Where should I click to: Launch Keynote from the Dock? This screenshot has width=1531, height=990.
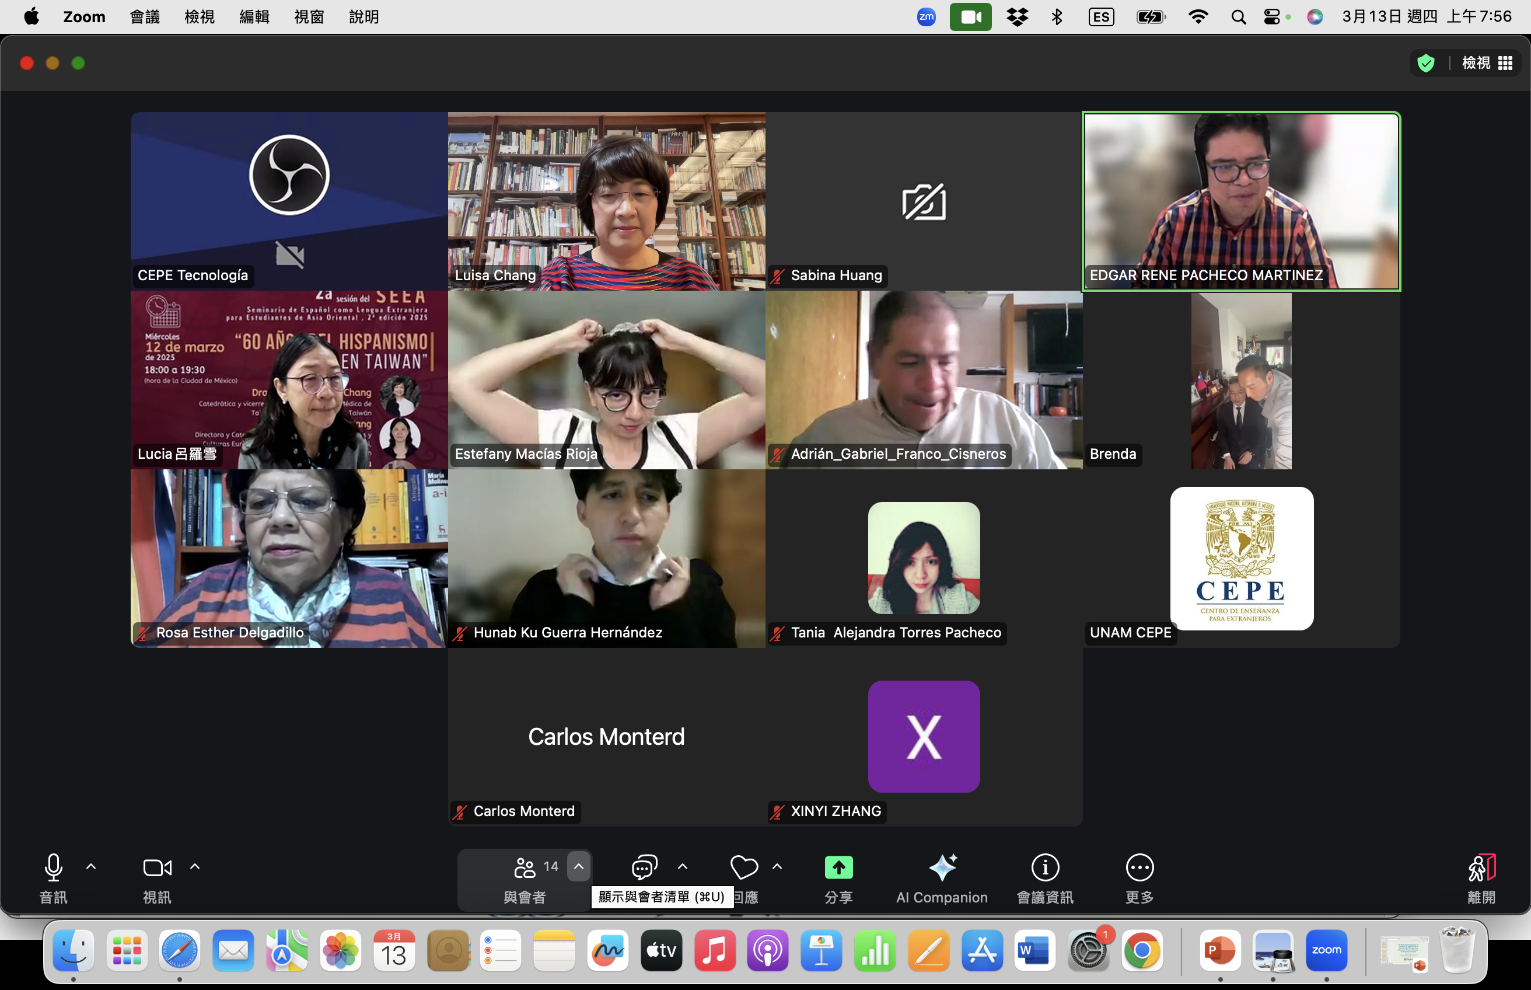[821, 950]
